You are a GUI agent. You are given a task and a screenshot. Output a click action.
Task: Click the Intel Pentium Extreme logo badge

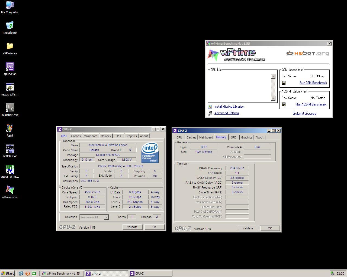point(150,153)
